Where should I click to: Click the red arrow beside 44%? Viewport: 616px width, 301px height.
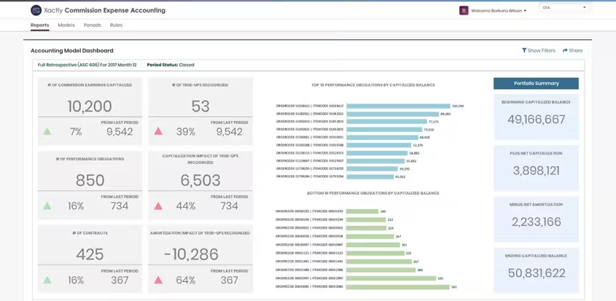coord(158,206)
